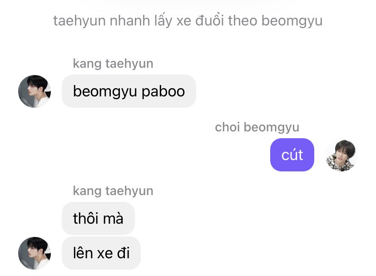376x276 pixels.
Task: Open "kang taehyun" name above "thôi mà"
Action: click(113, 191)
